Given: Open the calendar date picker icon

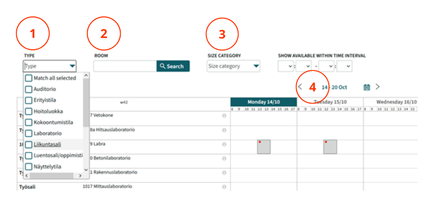Looking at the screenshot, I should tap(367, 87).
